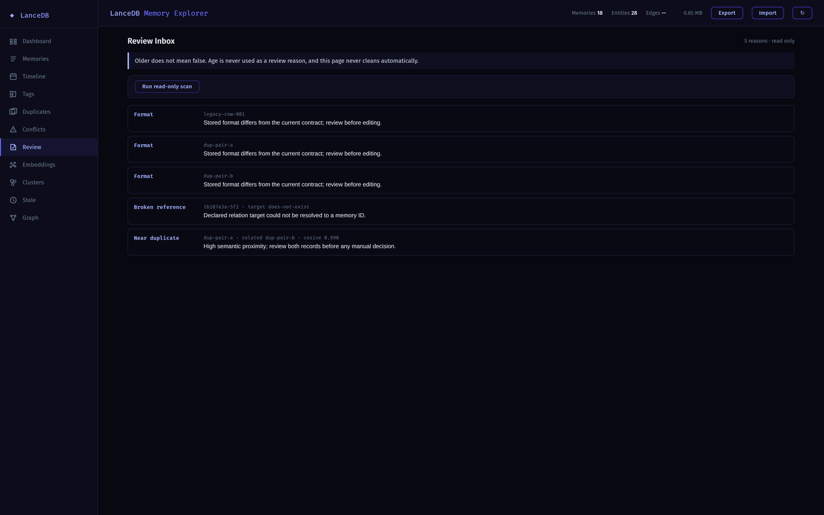
Task: Click the Review Inbox heading
Action: (151, 41)
